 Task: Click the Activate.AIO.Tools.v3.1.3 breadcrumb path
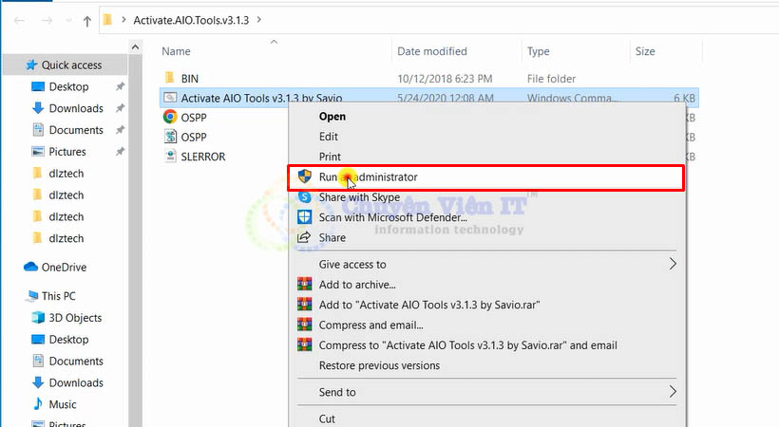191,19
